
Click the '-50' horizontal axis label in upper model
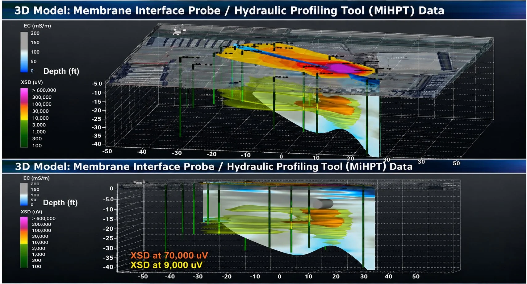(107, 151)
